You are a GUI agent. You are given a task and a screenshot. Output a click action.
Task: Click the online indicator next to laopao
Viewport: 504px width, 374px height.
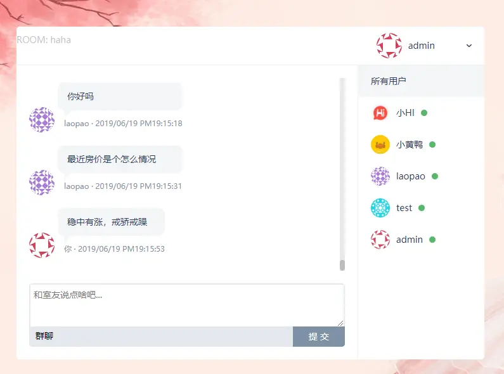435,176
